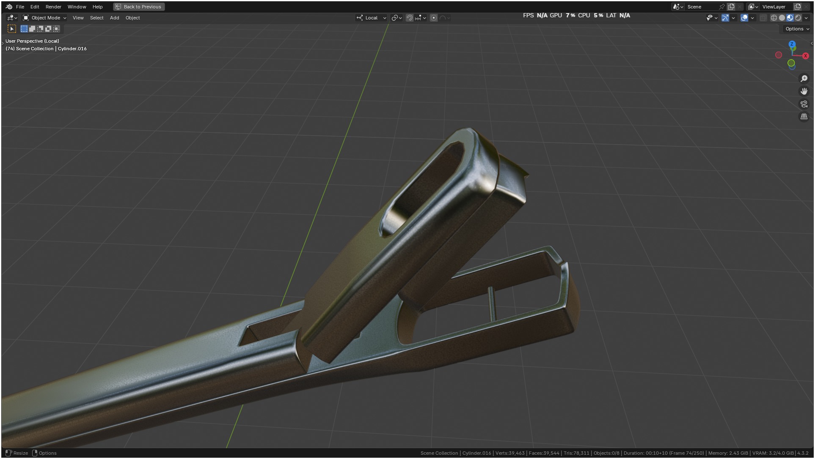Open the Render menu
This screenshot has width=815, height=459.
tap(53, 7)
